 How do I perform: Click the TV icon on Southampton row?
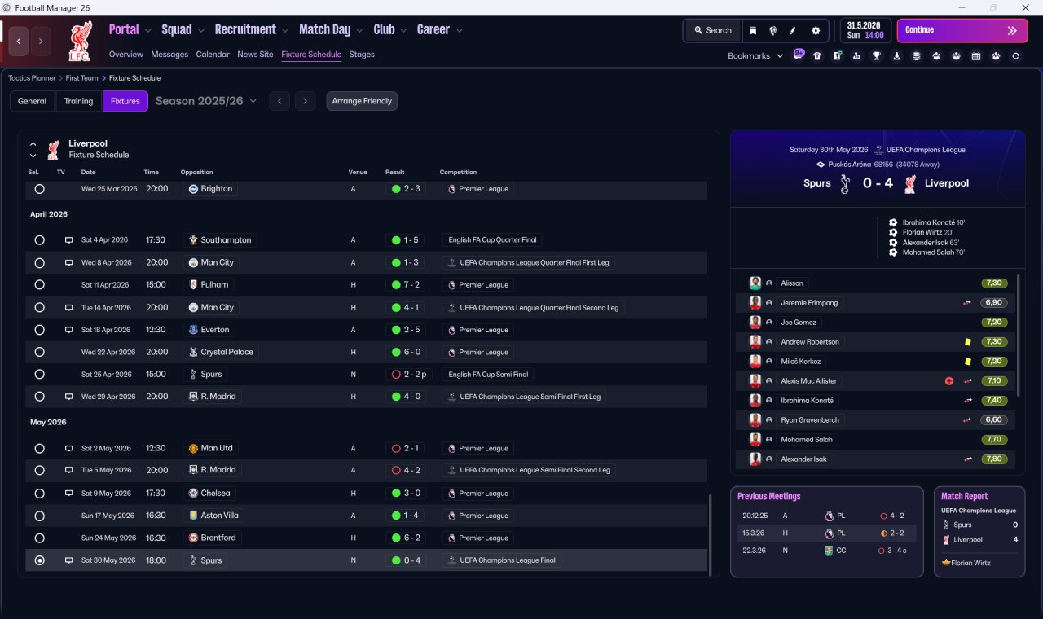(69, 240)
